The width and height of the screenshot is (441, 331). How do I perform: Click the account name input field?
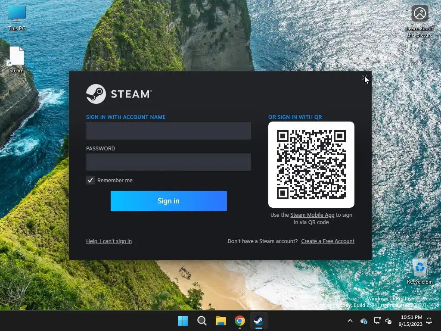coord(168,131)
